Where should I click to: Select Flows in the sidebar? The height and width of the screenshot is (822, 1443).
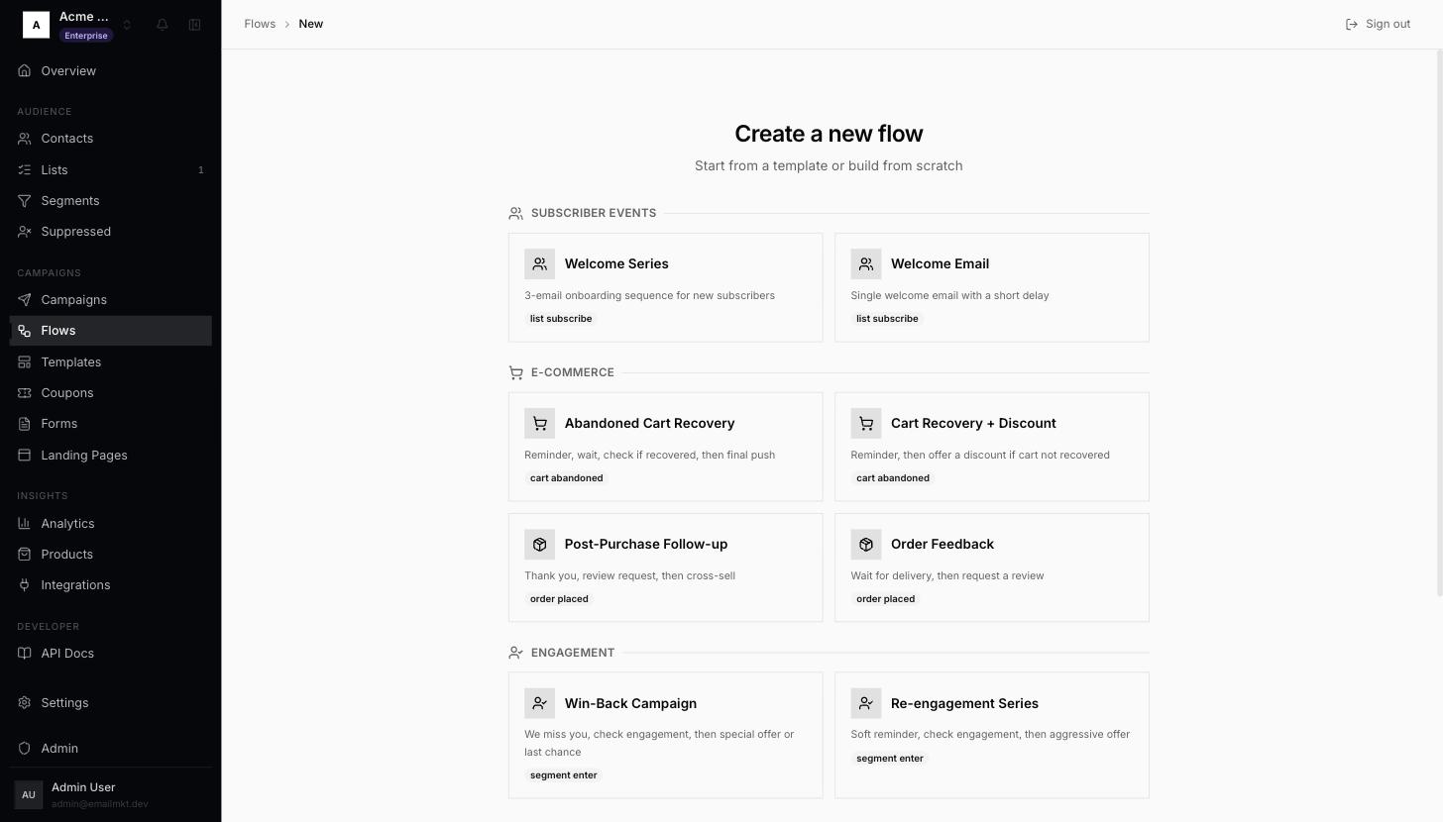click(111, 331)
